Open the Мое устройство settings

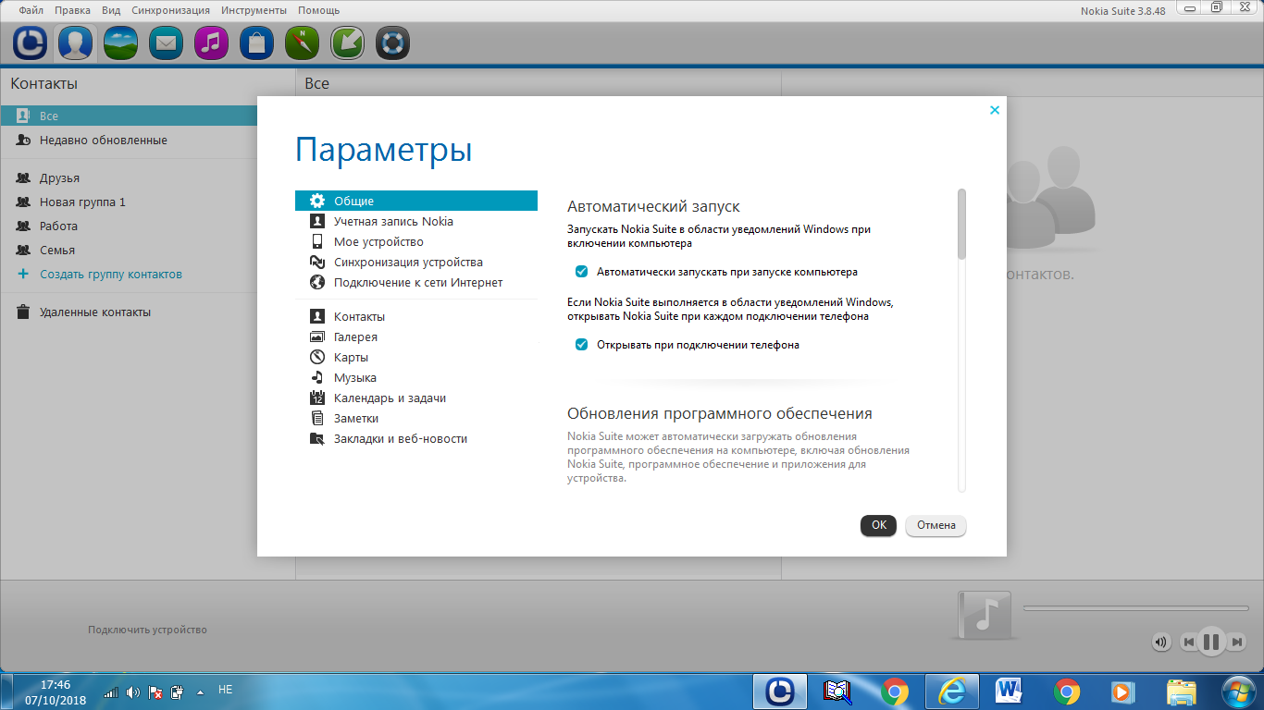click(x=416, y=241)
